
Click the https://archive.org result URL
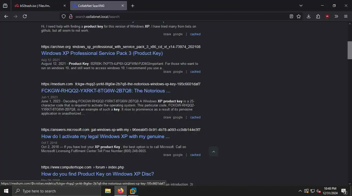coord(121,47)
